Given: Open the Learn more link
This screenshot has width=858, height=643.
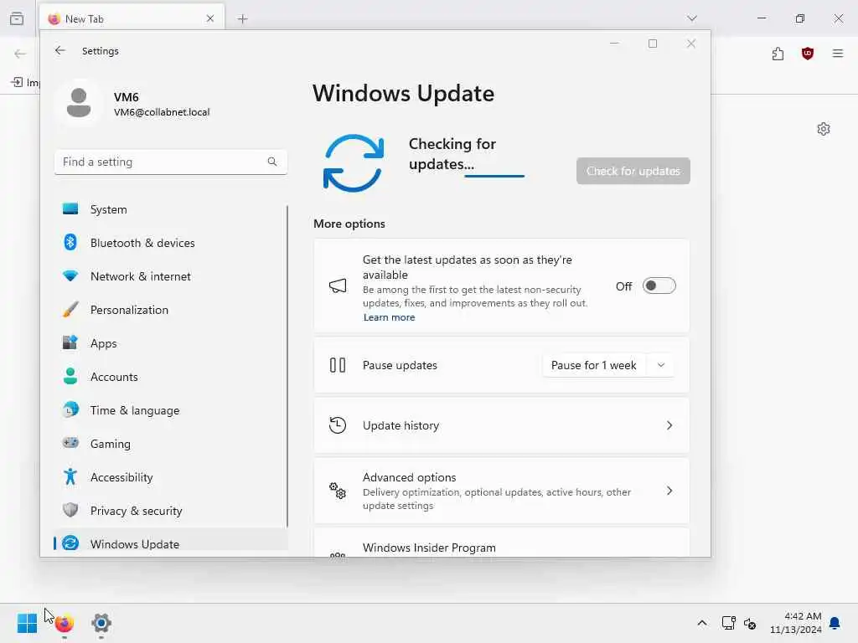Looking at the screenshot, I should pyautogui.click(x=389, y=317).
